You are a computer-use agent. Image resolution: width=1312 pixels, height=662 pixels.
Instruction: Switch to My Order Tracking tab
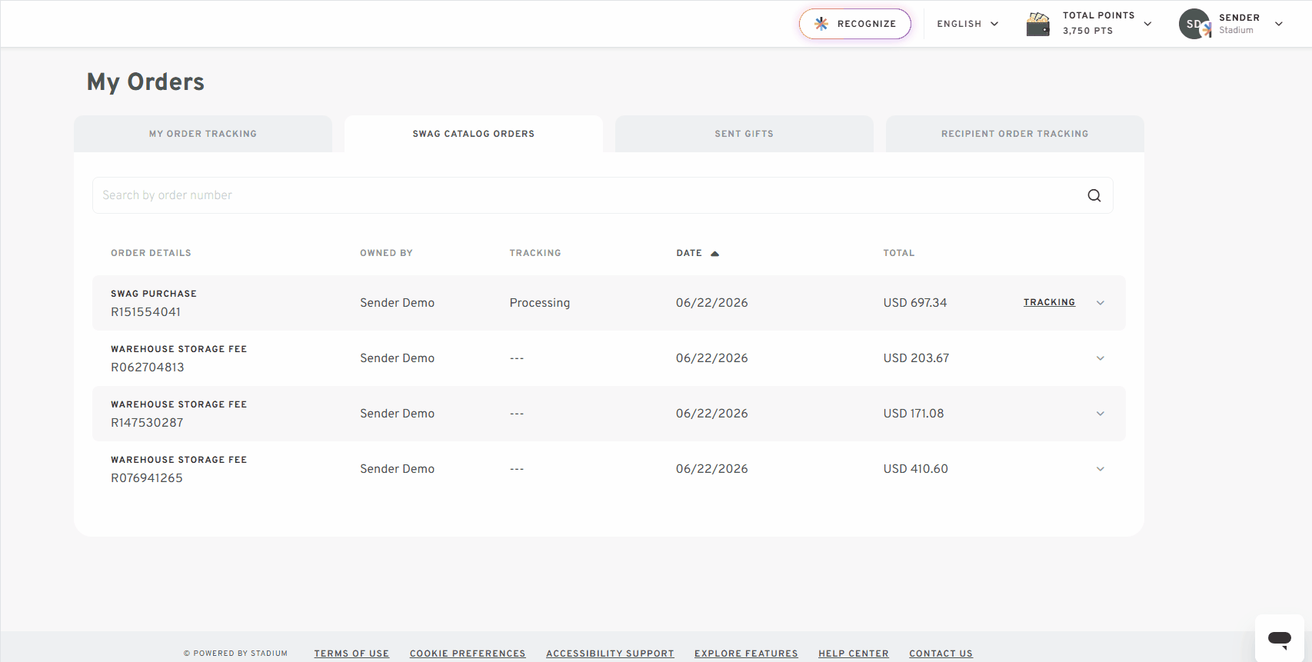point(203,134)
